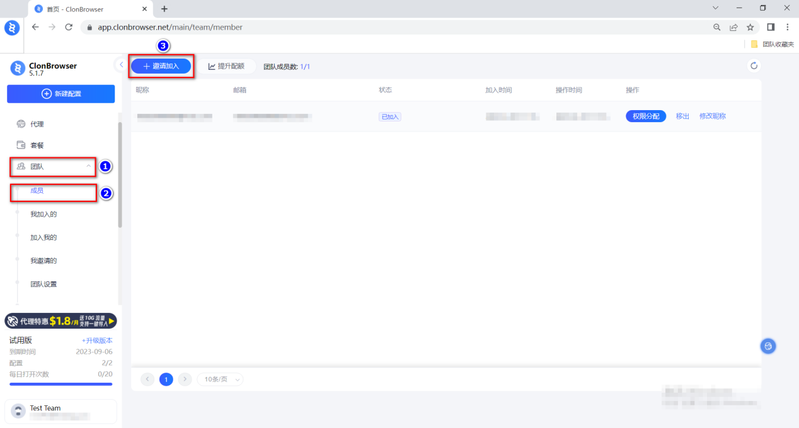Open the 我邀请的 submenu item

click(x=43, y=261)
